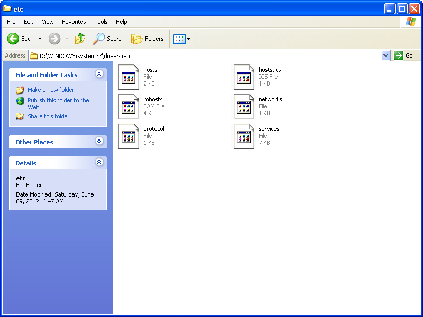The height and width of the screenshot is (317, 423).
Task: Open the Back history dropdown arrow
Action: click(x=40, y=39)
